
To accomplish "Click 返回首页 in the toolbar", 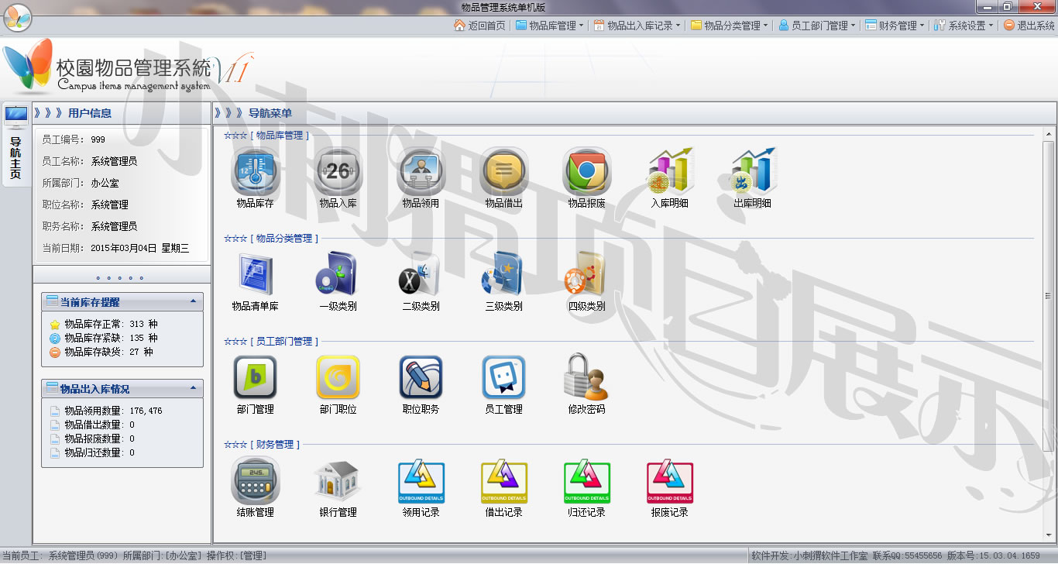I will (479, 26).
